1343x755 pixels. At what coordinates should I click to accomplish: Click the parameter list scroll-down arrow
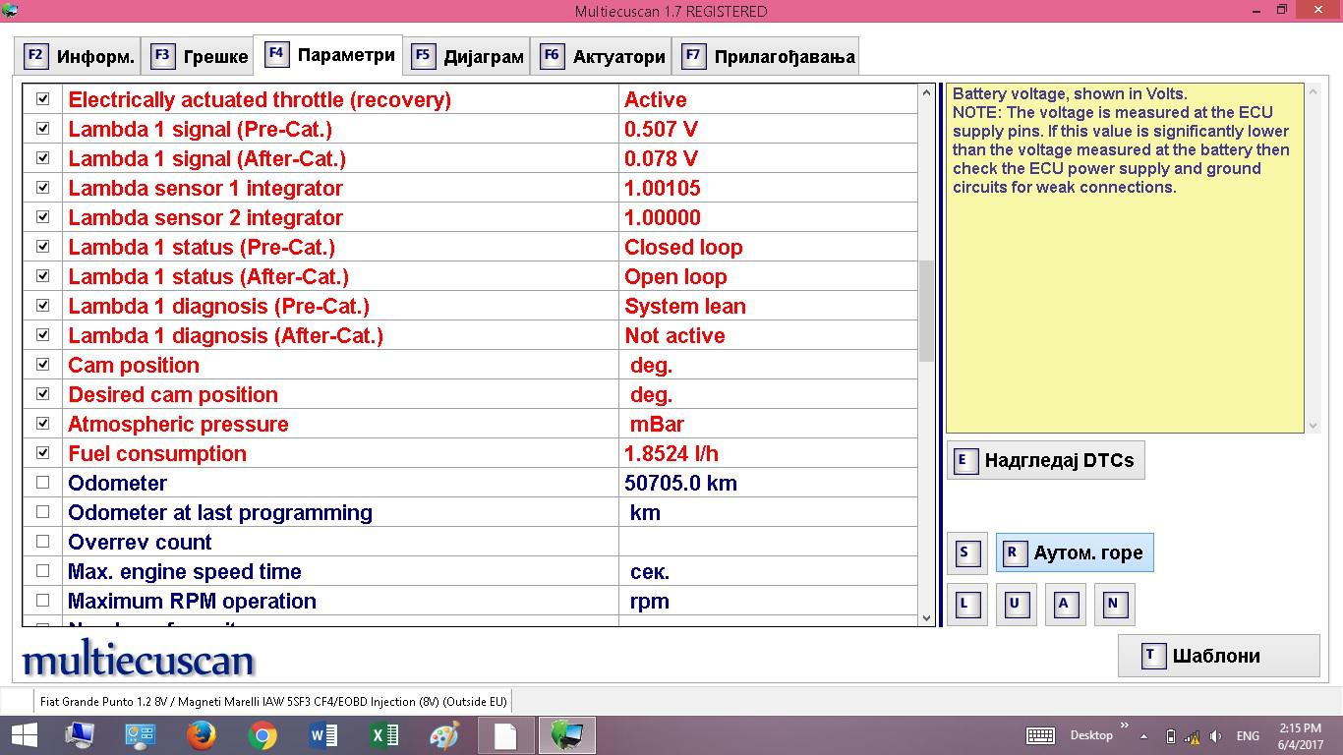[x=926, y=617]
